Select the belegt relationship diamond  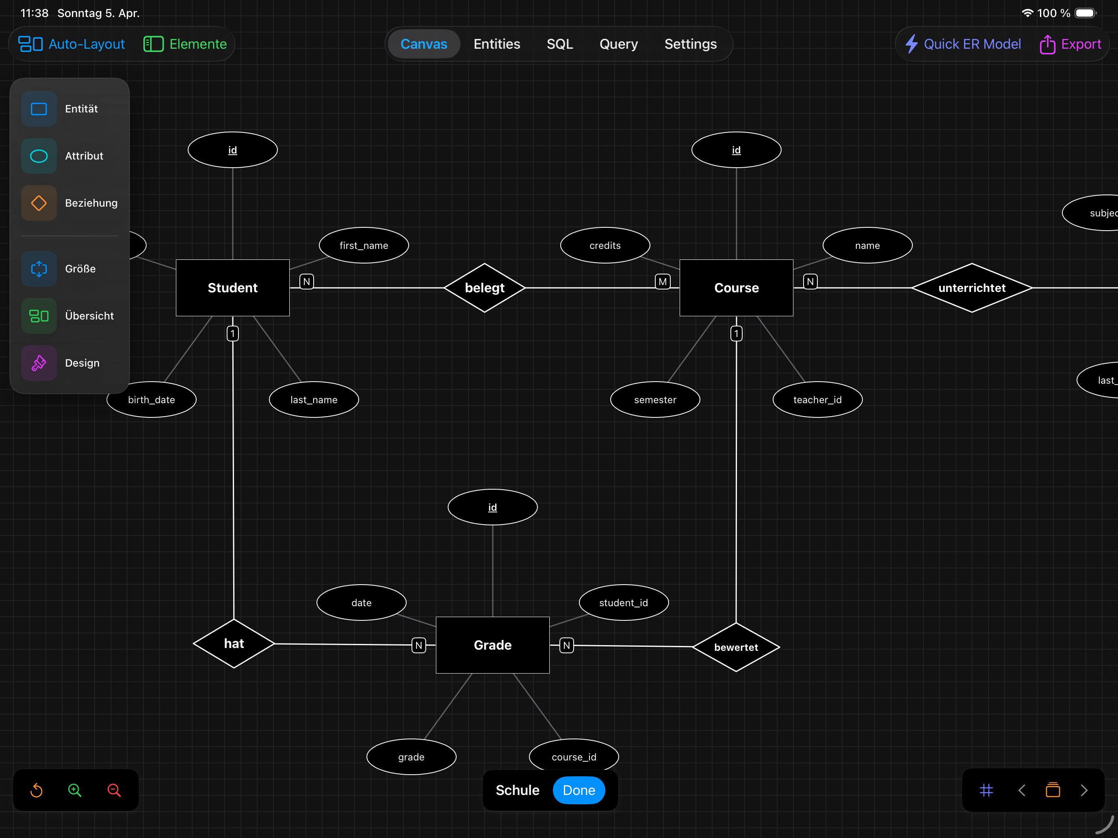[485, 288]
